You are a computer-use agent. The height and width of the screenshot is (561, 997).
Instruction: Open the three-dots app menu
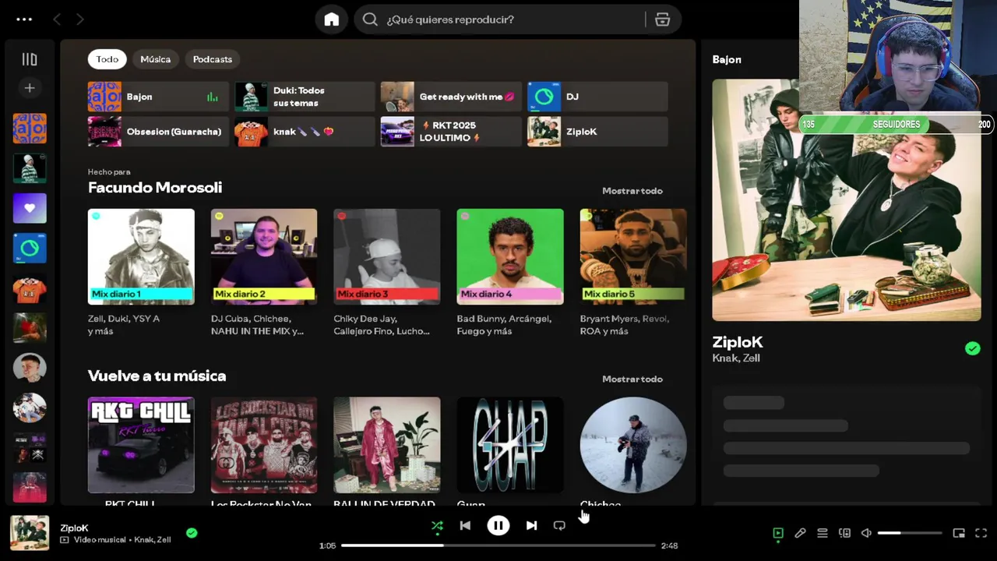point(24,19)
